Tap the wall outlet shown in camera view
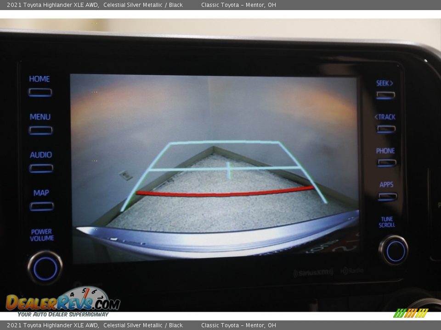The width and height of the screenshot is (441, 330). [125, 175]
